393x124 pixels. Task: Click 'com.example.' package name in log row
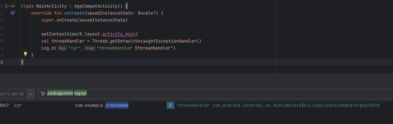(x=90, y=105)
